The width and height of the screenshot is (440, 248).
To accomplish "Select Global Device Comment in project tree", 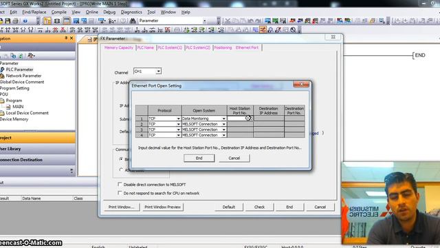I will click(22, 82).
